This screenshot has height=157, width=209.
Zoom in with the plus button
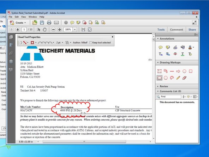[x=60, y=29]
